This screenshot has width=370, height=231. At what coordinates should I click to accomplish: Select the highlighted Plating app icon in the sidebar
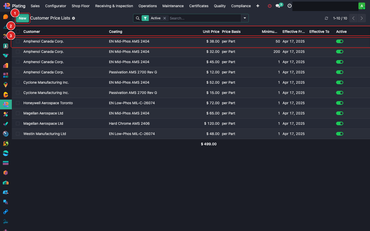click(x=6, y=104)
